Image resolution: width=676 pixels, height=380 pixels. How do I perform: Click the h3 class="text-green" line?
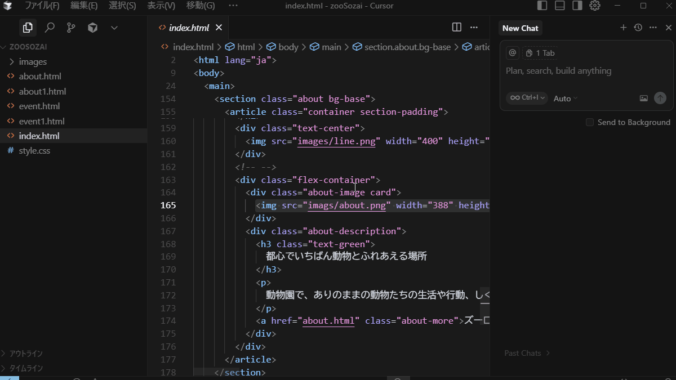(x=315, y=244)
